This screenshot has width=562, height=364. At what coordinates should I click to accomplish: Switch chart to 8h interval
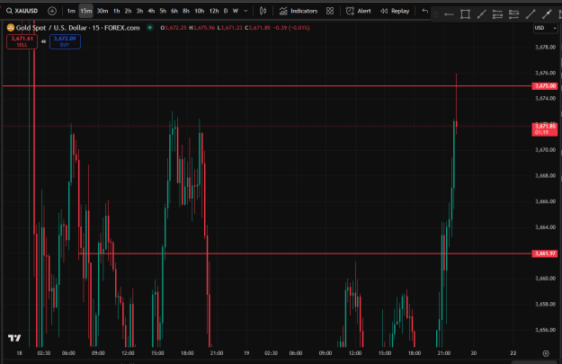185,11
